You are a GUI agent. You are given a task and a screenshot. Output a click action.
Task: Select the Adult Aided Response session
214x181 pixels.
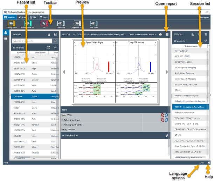pos(190,73)
